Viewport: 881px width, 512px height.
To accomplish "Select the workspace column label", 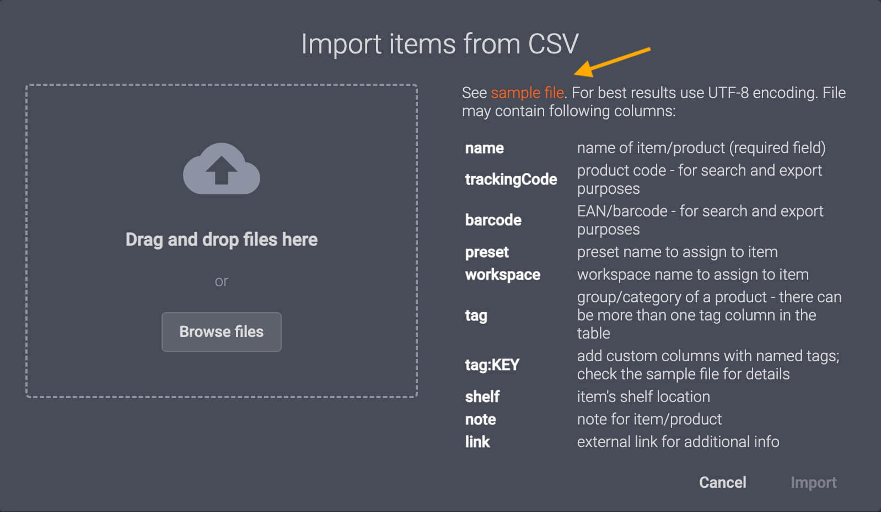I will pyautogui.click(x=503, y=274).
